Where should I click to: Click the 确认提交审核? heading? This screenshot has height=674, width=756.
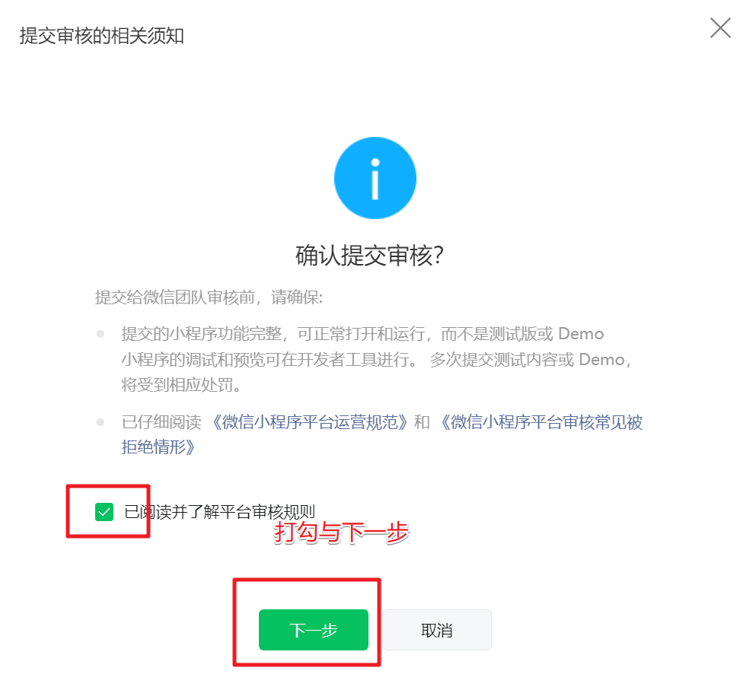369,256
